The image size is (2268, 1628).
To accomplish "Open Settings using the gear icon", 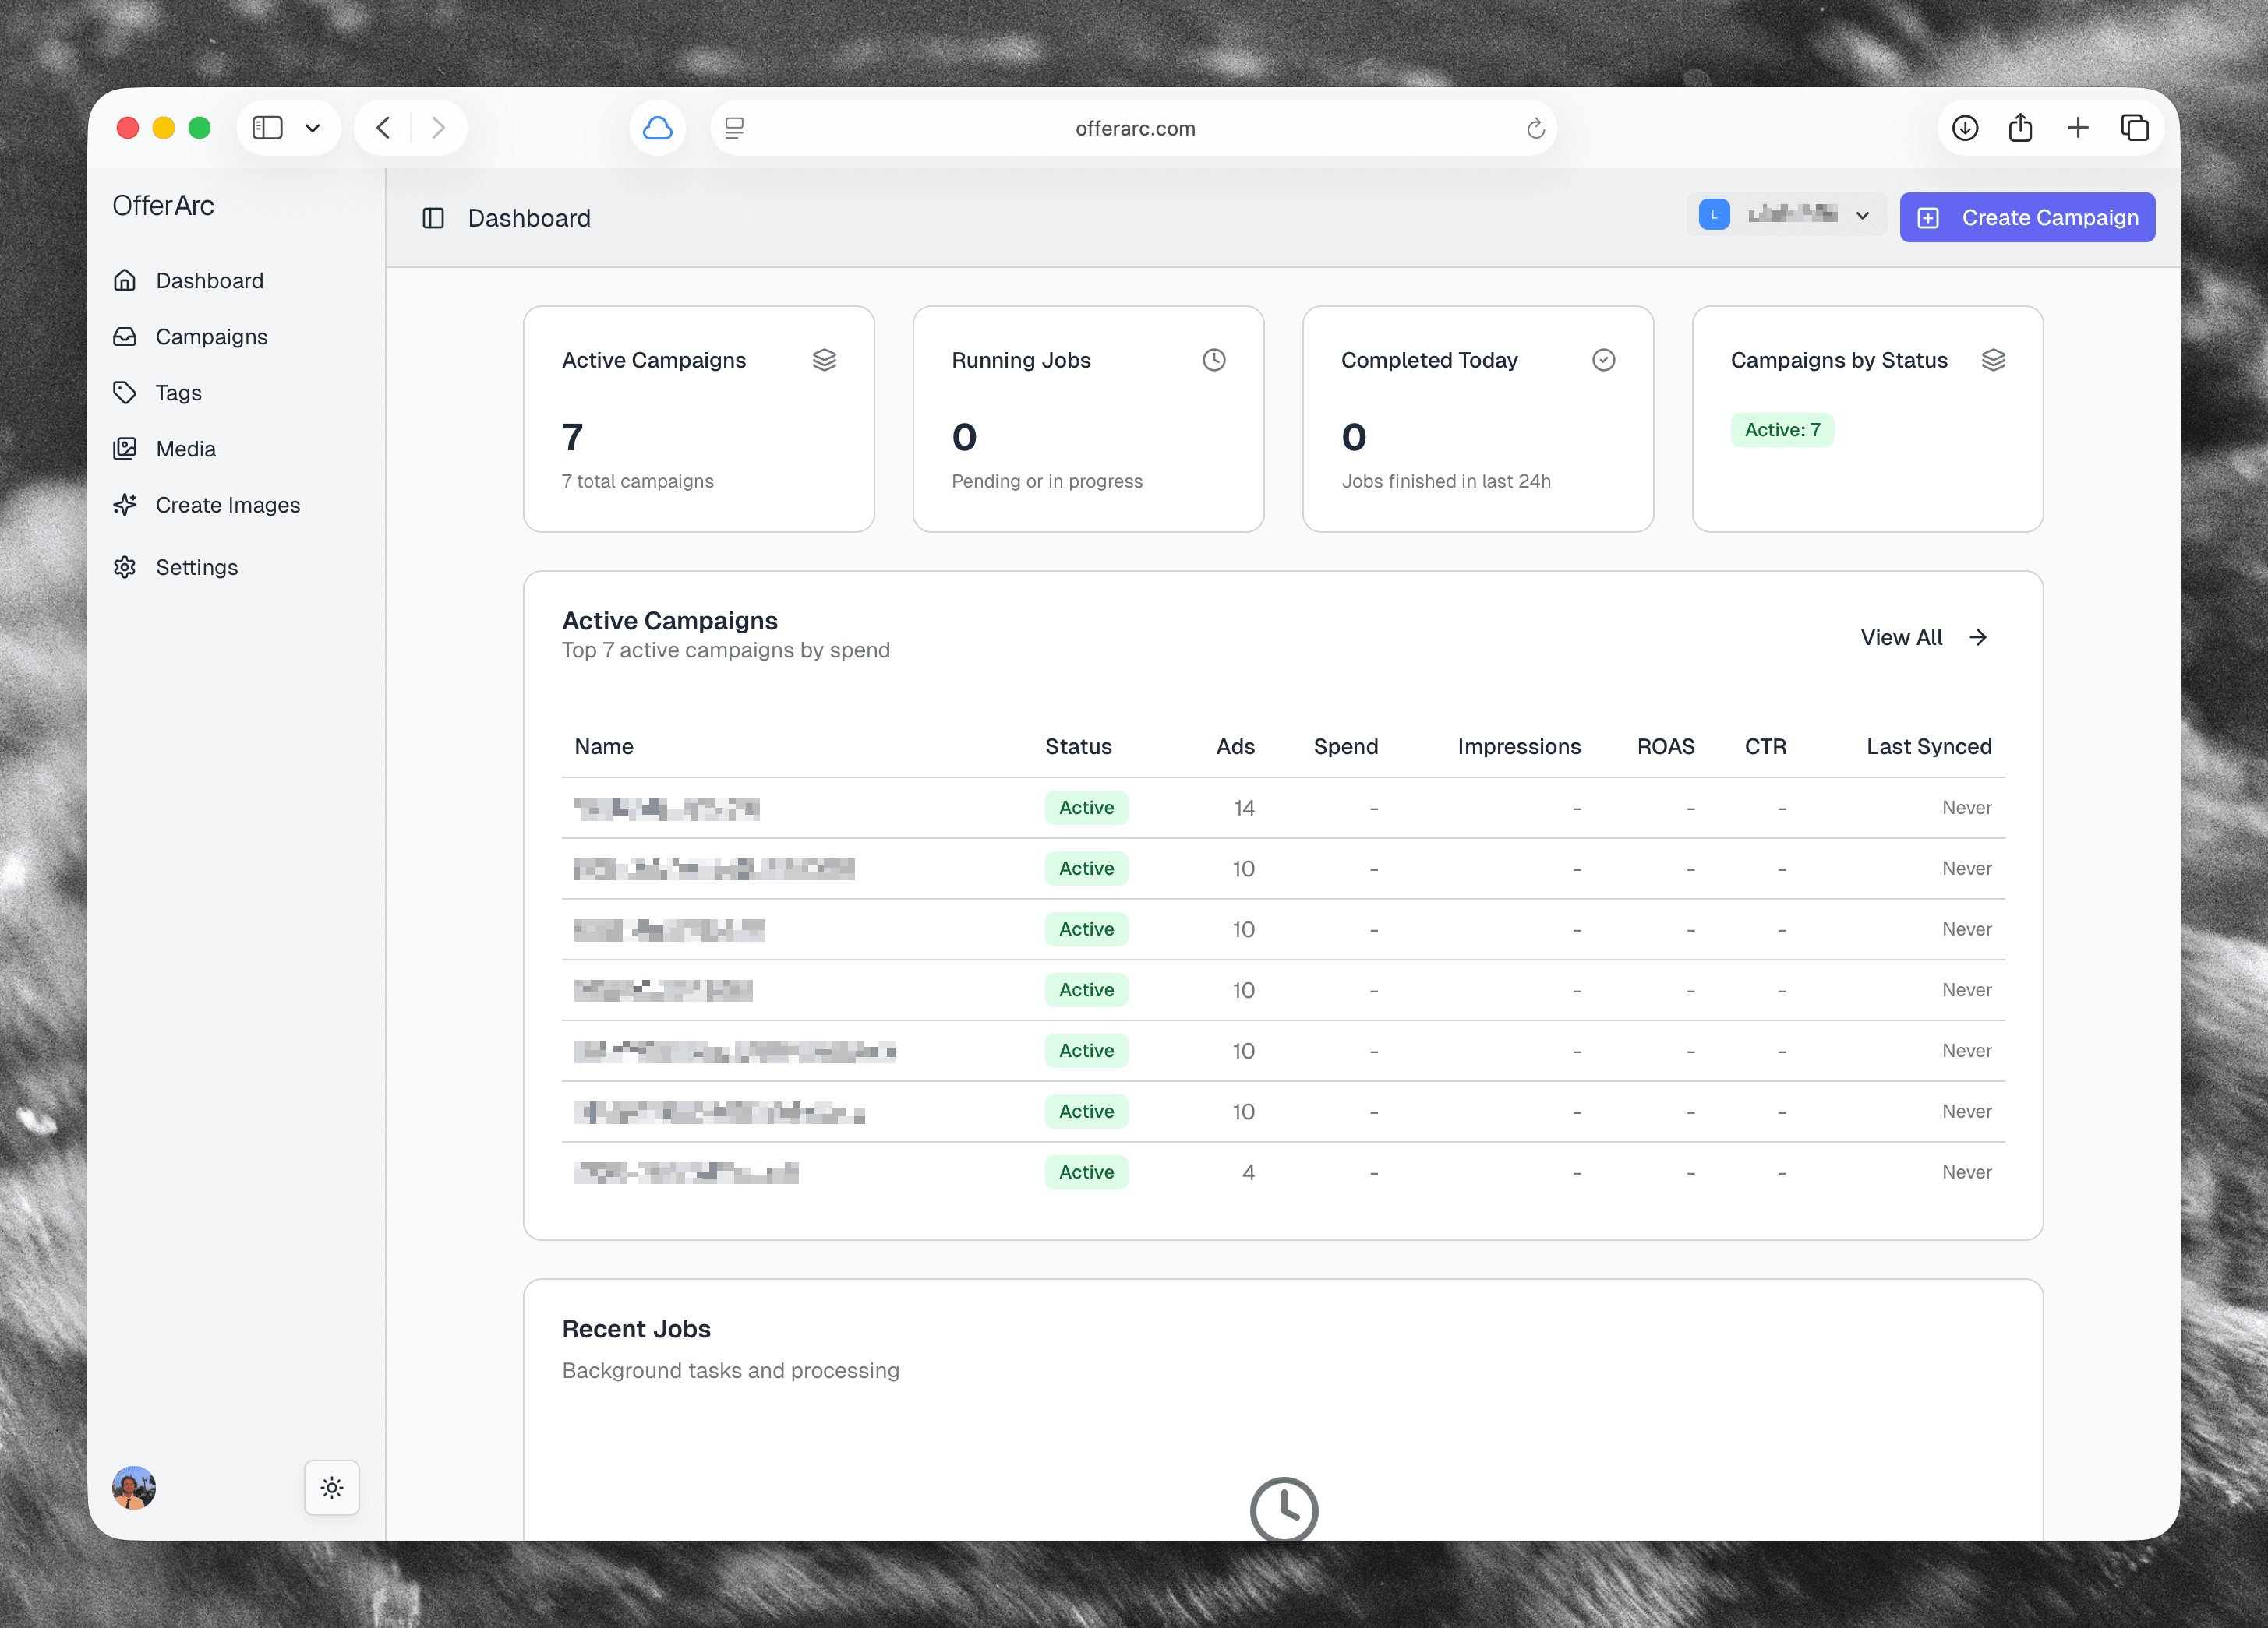I will [x=125, y=566].
